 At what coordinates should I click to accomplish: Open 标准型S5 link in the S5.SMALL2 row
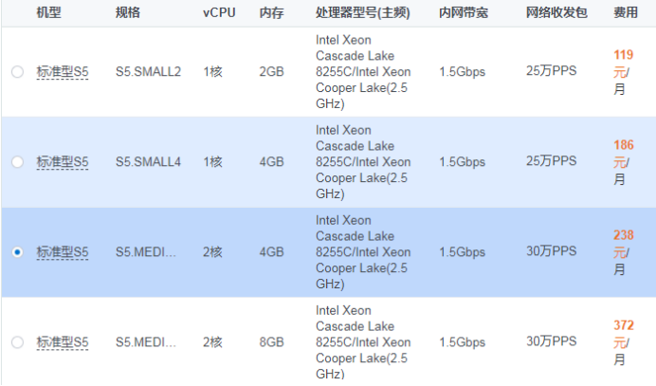[x=63, y=72]
